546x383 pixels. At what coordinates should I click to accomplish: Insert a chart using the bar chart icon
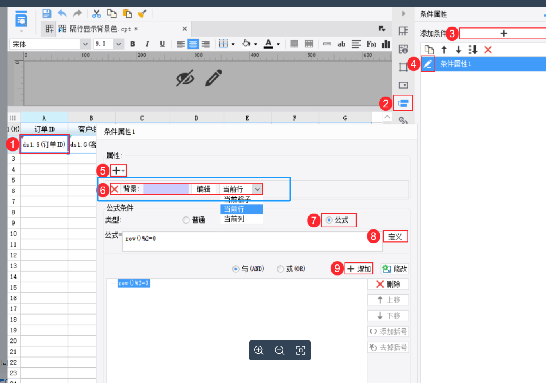[x=386, y=44]
